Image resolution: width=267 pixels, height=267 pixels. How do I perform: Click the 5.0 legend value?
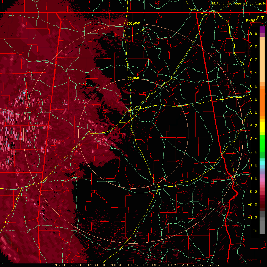click(x=254, y=112)
